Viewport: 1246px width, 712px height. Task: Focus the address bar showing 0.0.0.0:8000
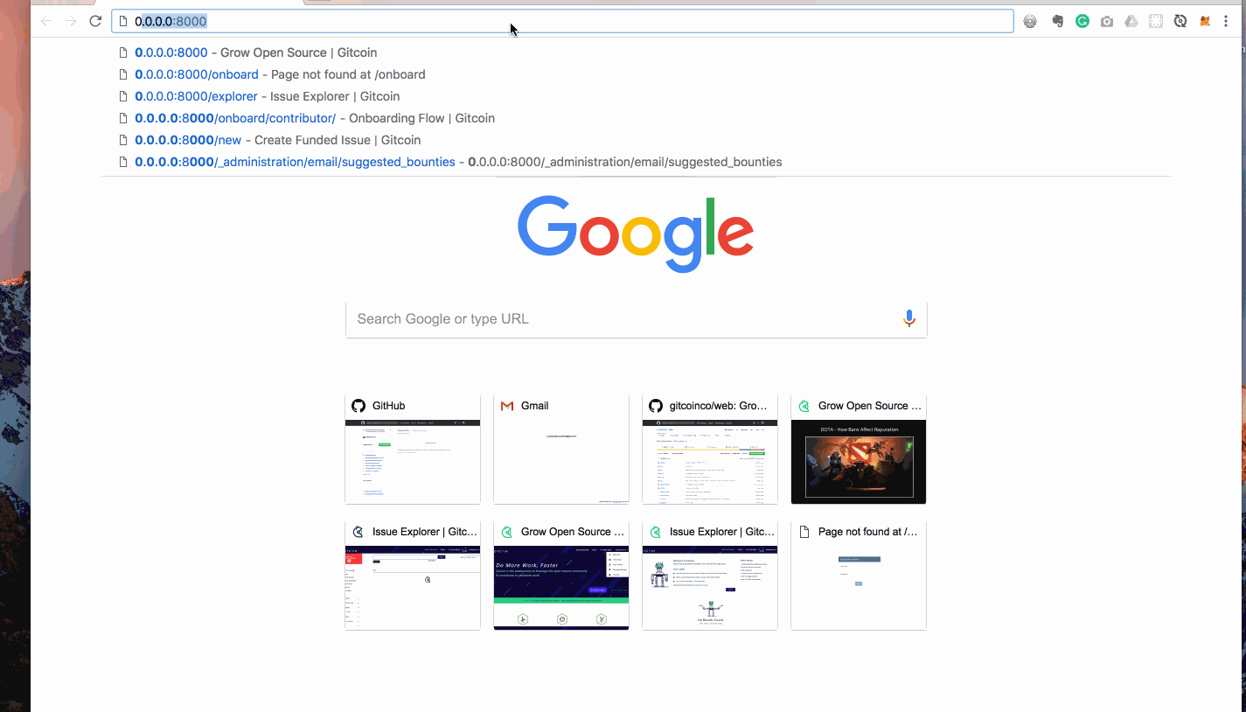click(562, 21)
